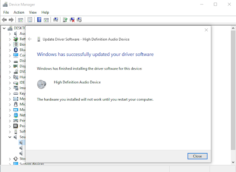
Task: Click the blue question-mark Help toolbar icon
Action: point(39,20)
